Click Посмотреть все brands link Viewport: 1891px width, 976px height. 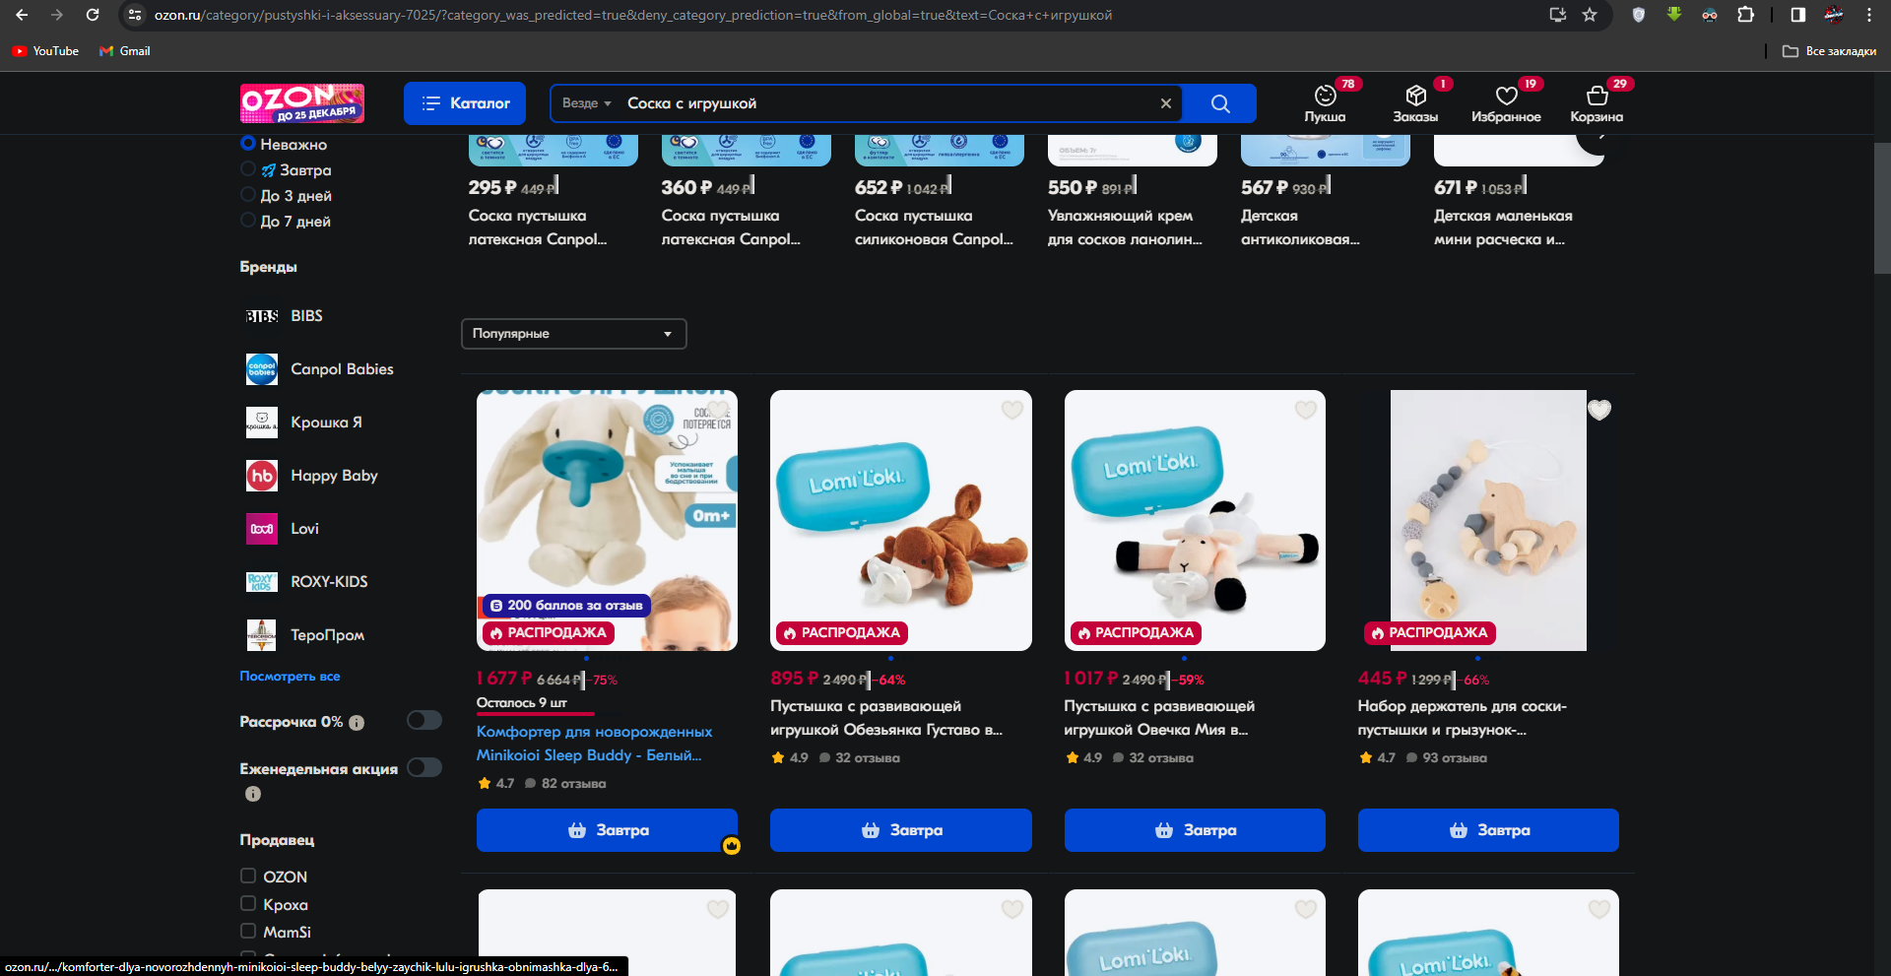(x=290, y=676)
